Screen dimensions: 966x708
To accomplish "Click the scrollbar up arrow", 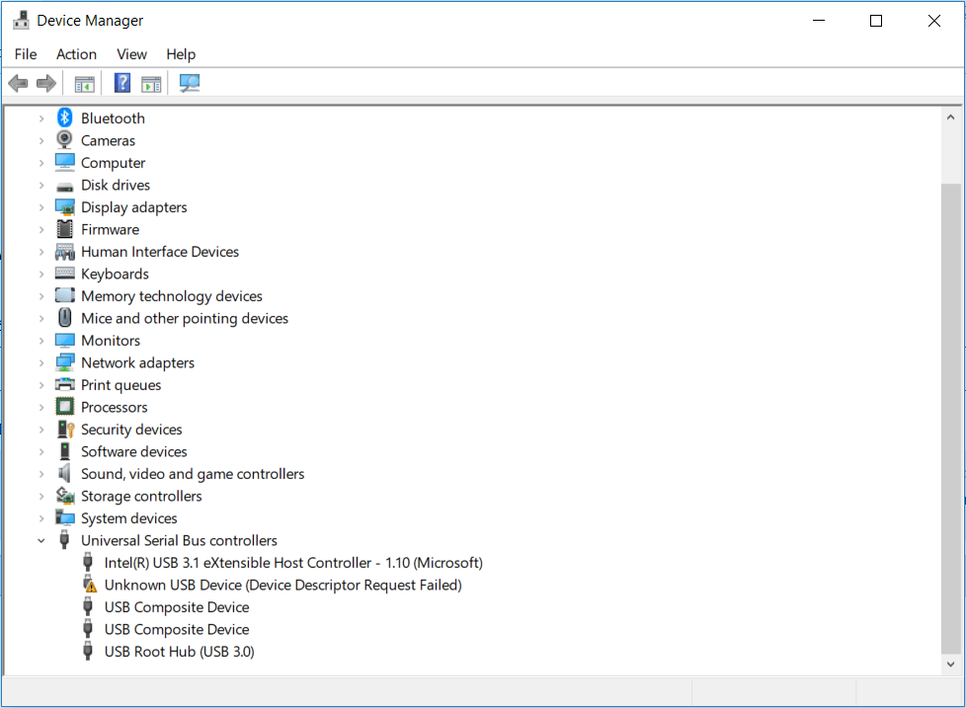I will (950, 117).
